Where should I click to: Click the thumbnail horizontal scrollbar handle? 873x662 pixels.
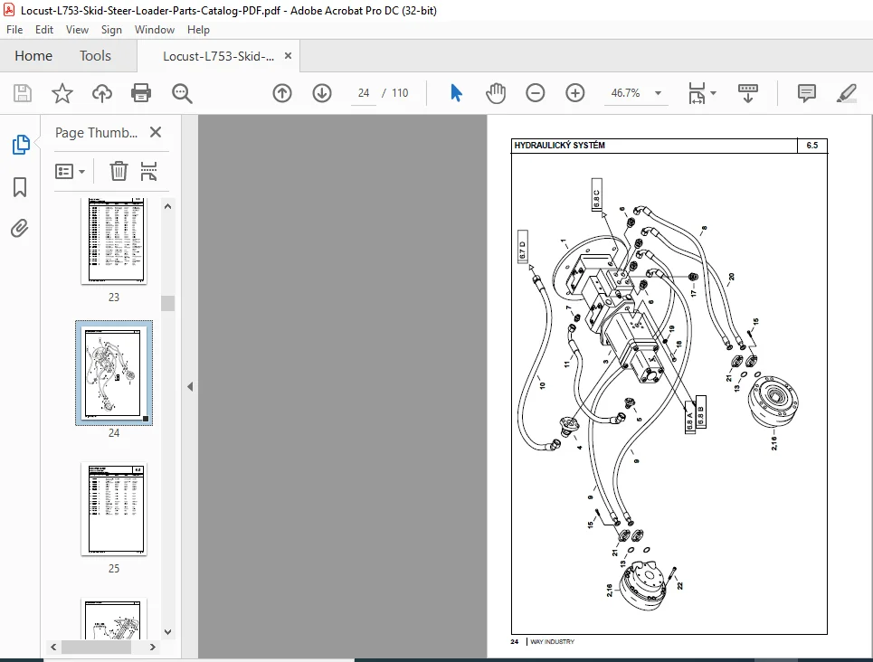(96, 647)
